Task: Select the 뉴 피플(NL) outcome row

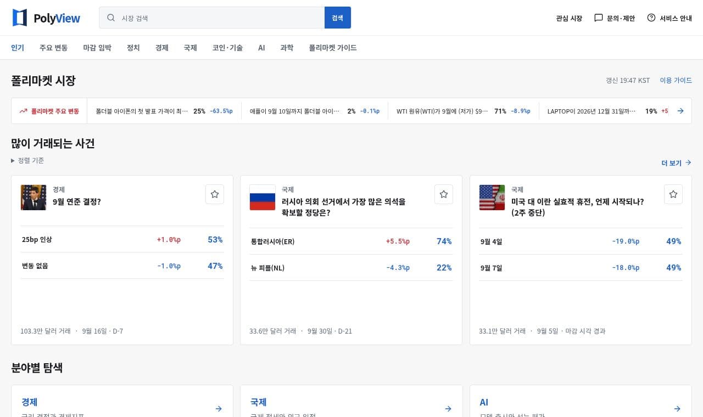Action: point(351,268)
